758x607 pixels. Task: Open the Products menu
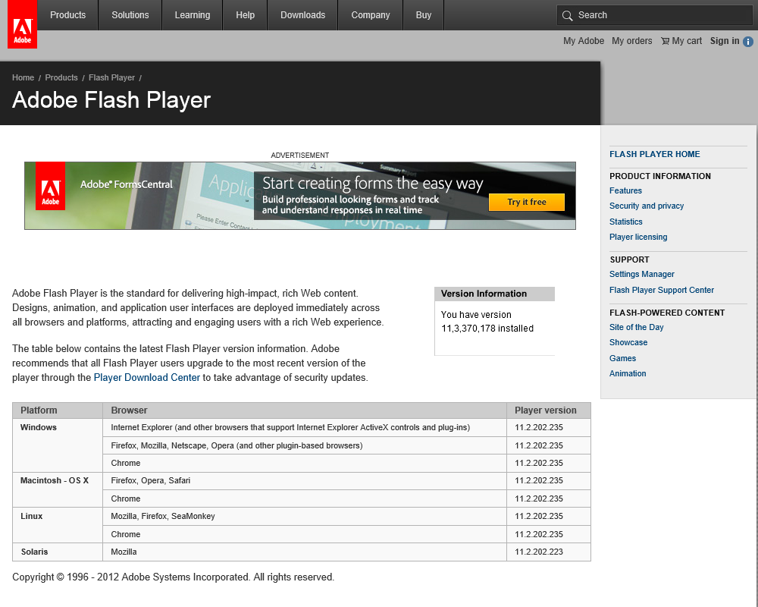click(67, 15)
